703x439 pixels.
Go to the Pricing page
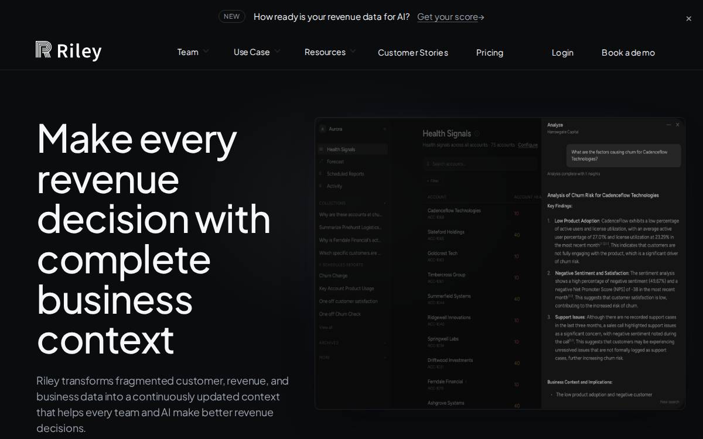click(x=490, y=53)
